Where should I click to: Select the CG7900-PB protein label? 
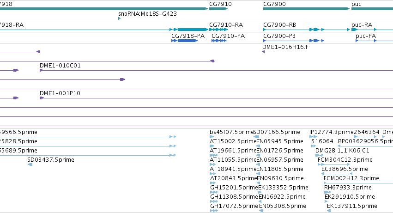pyautogui.click(x=279, y=36)
